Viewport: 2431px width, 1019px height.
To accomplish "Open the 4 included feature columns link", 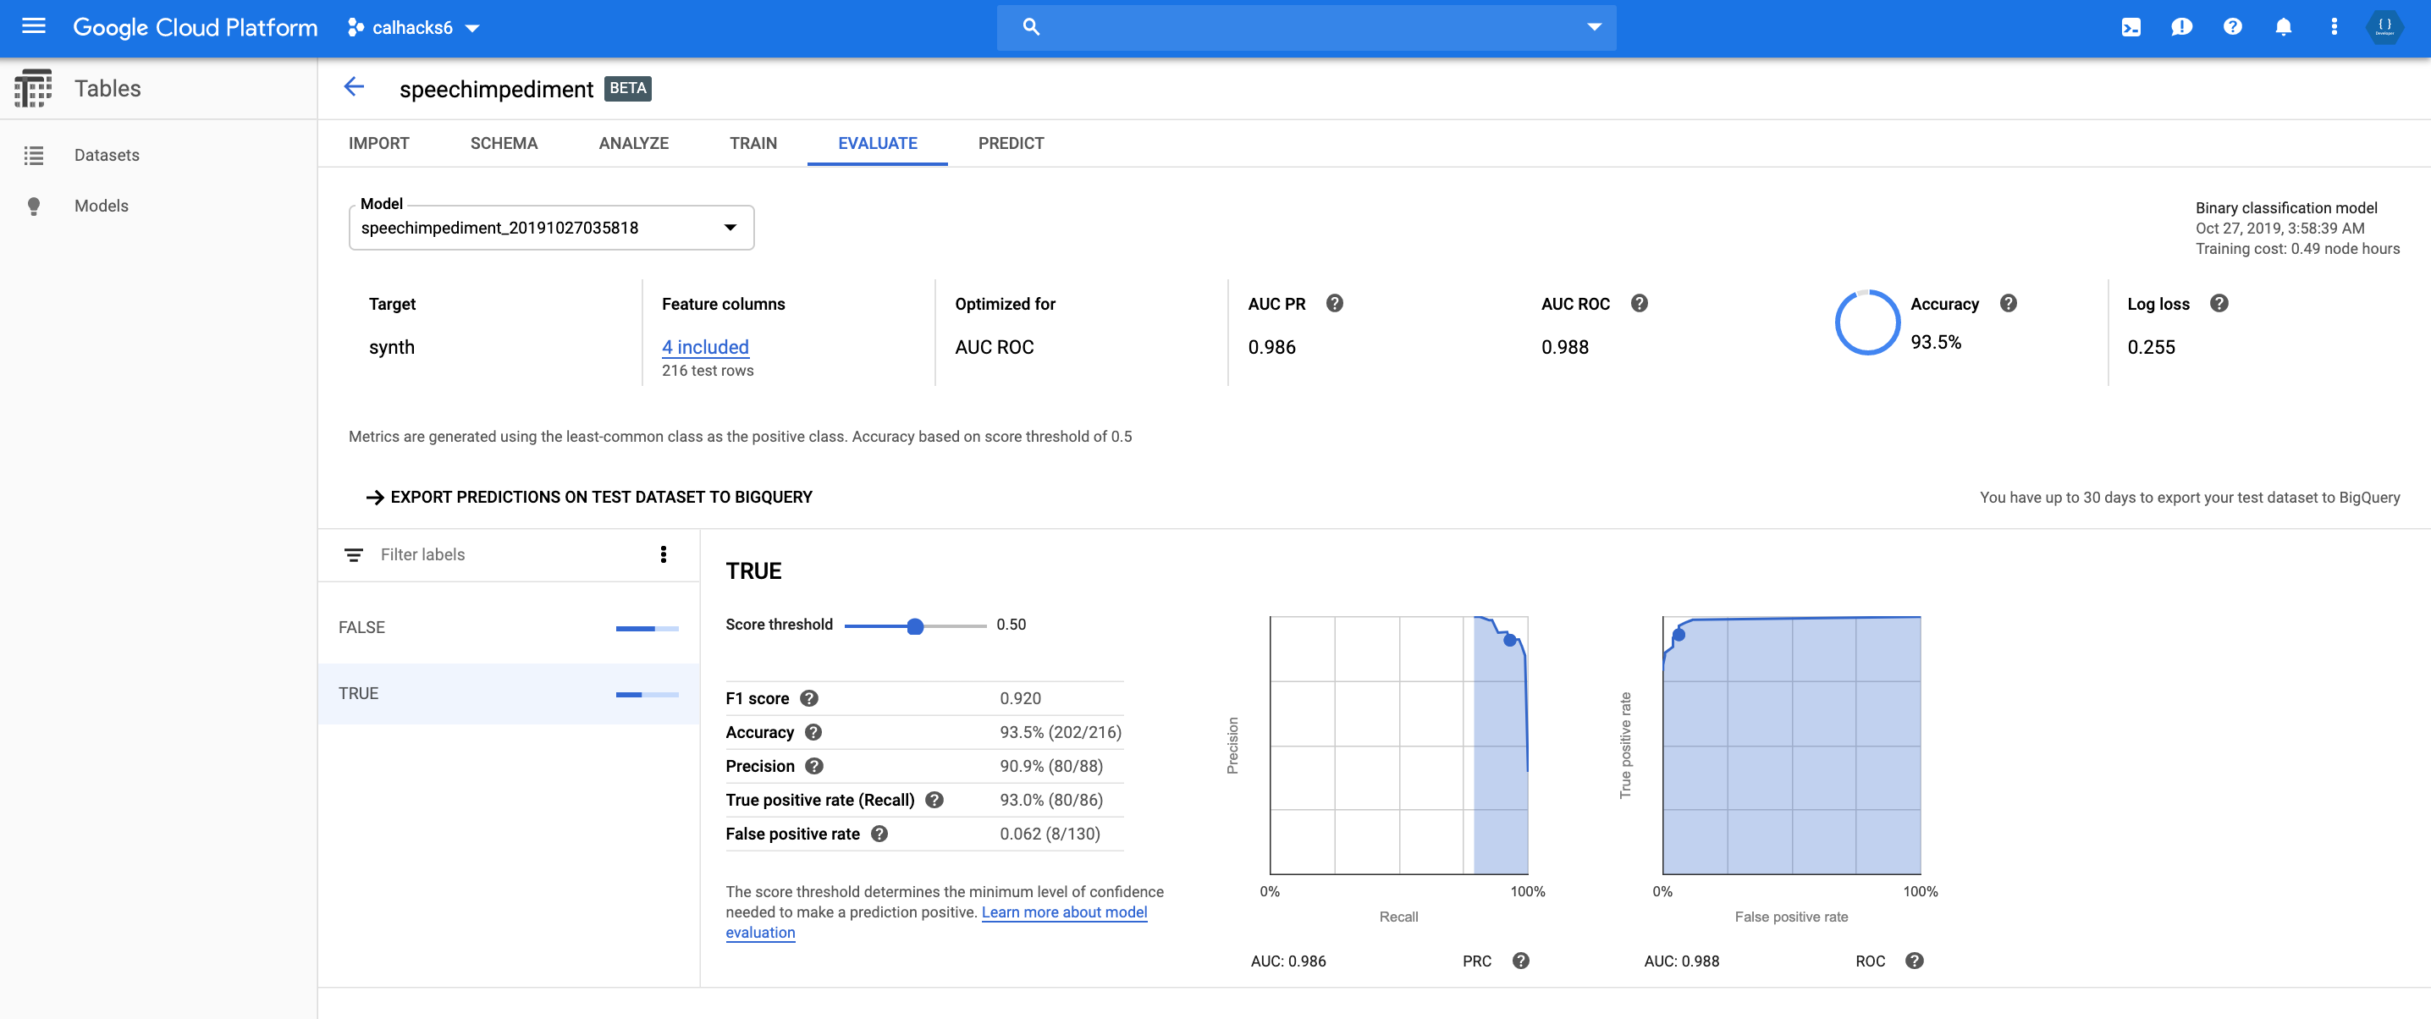I will [705, 347].
